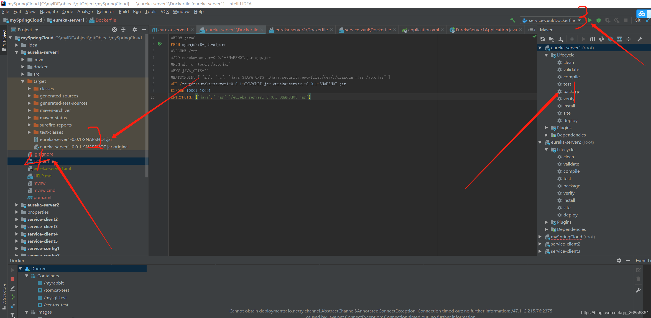Hide Docker panel with minus icon
This screenshot has height=318, width=651.
[x=628, y=260]
